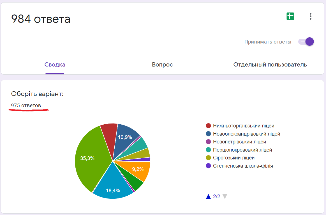Switch to the Вопрос tab
The width and height of the screenshot is (326, 215).
162,65
